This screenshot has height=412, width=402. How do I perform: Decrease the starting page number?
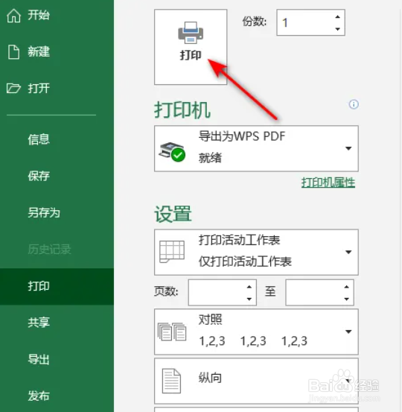(249, 299)
